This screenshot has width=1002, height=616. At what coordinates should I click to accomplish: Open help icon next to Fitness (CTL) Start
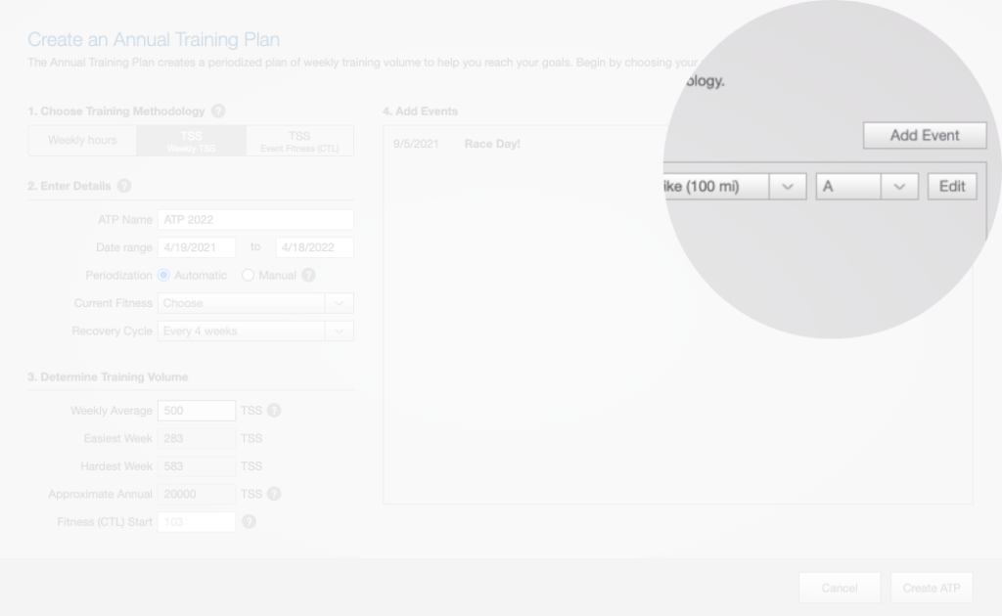(249, 522)
